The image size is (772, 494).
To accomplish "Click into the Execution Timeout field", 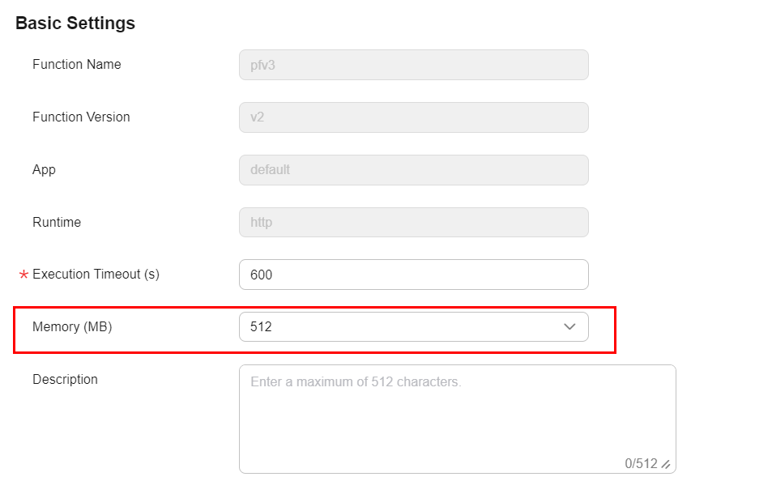I will pos(413,275).
